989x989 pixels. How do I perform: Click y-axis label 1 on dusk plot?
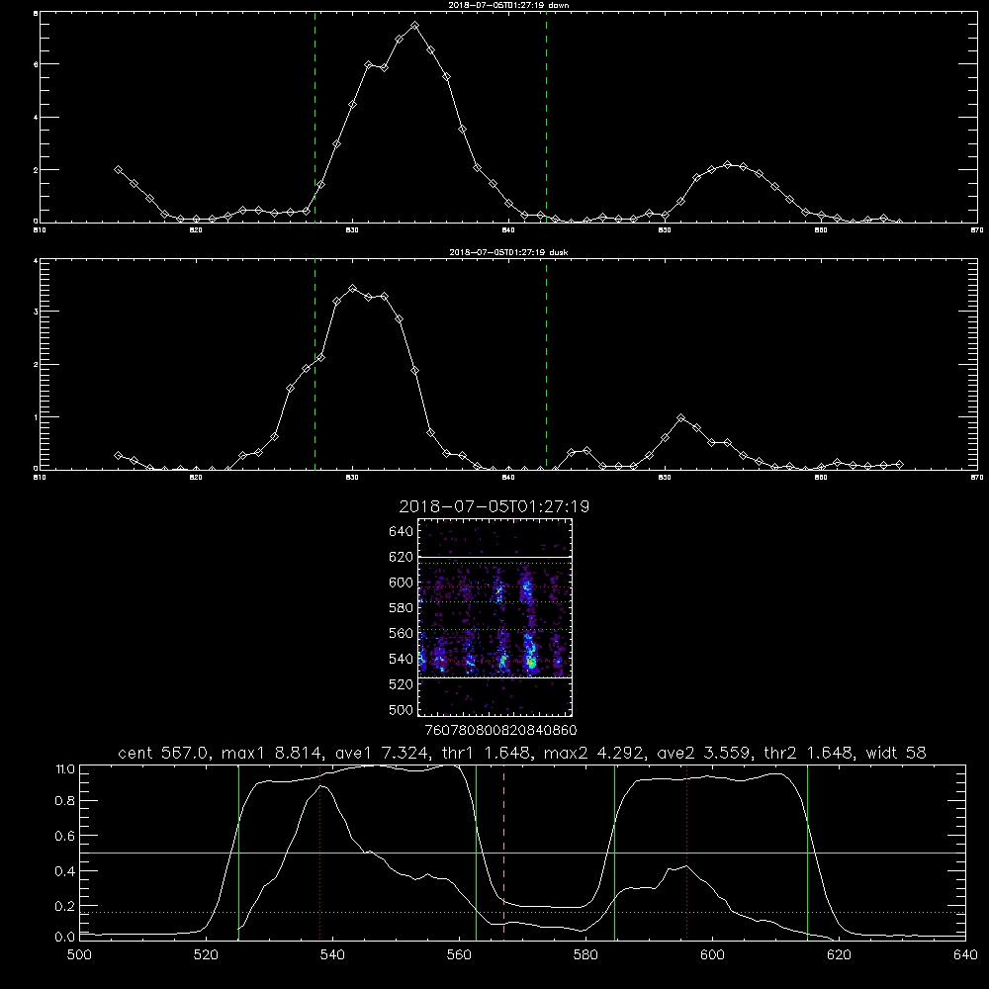36,417
